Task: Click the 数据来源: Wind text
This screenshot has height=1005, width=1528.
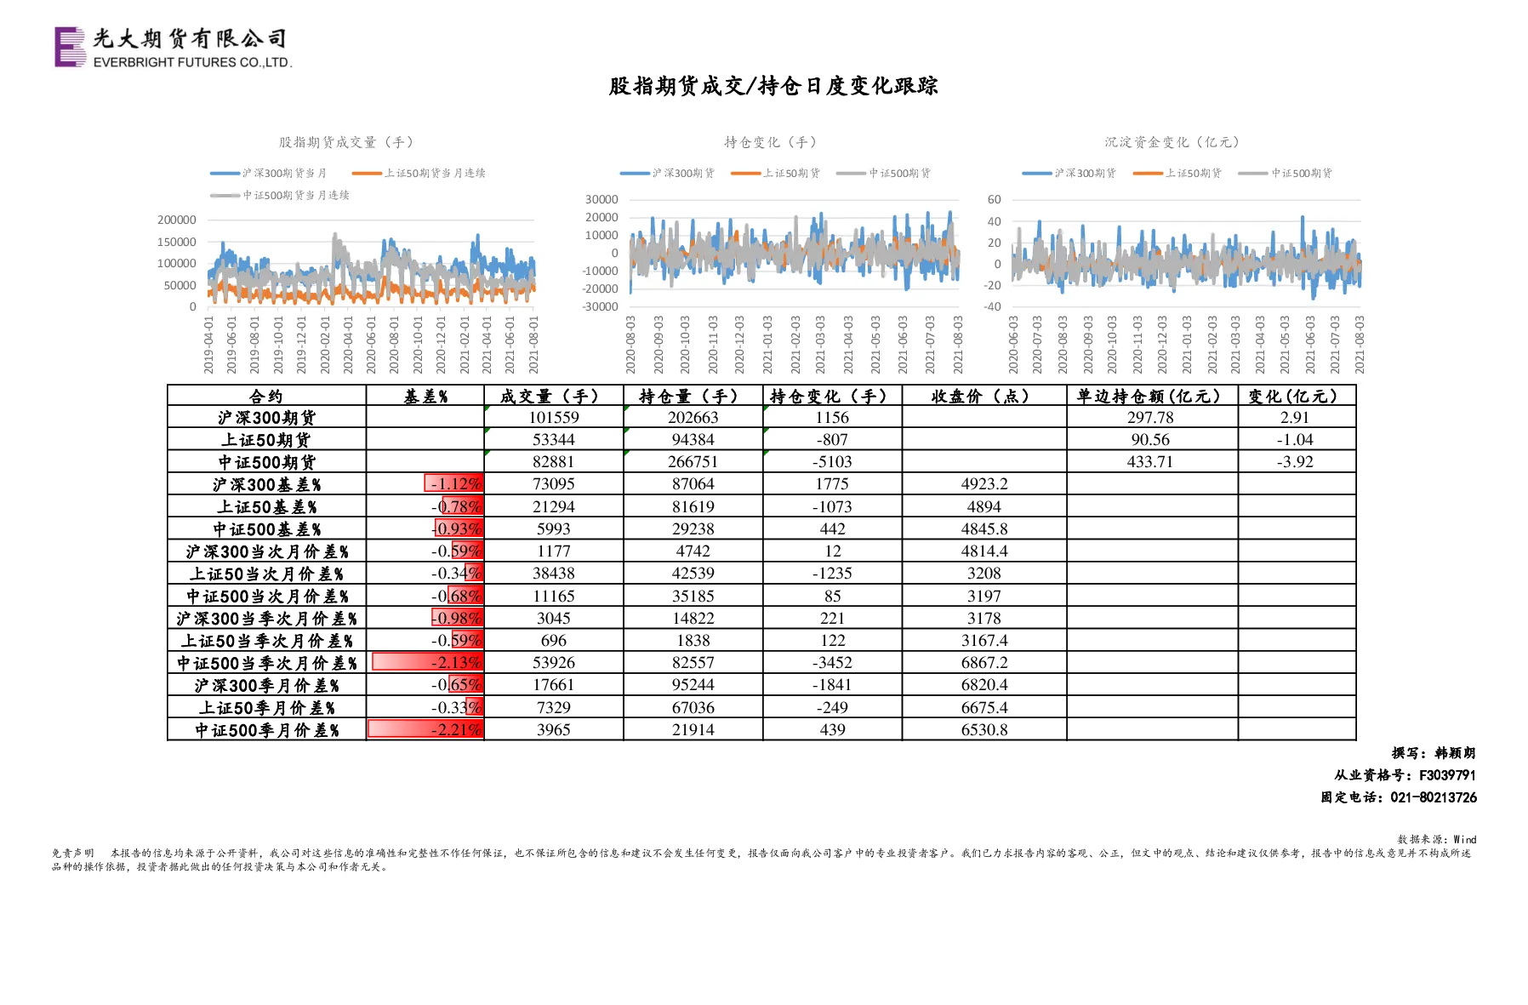Action: pyautogui.click(x=1437, y=839)
